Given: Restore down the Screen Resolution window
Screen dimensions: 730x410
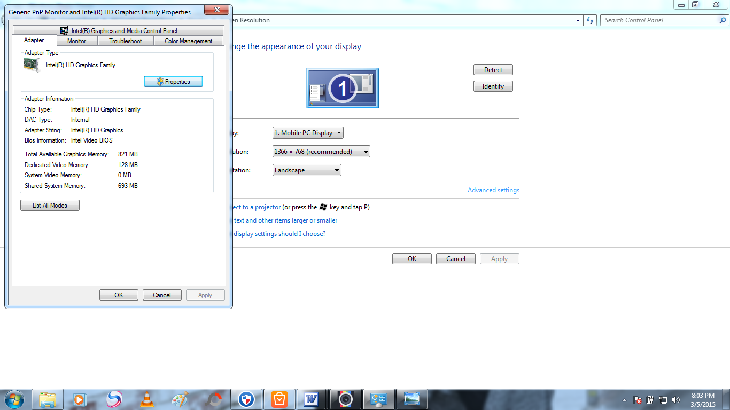Looking at the screenshot, I should [x=695, y=4].
